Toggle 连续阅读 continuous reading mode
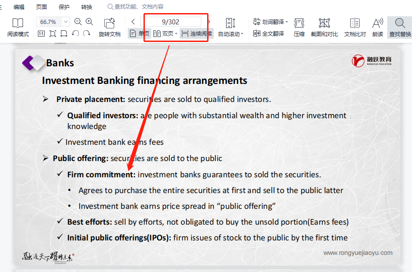The image size is (412, 272). point(197,34)
